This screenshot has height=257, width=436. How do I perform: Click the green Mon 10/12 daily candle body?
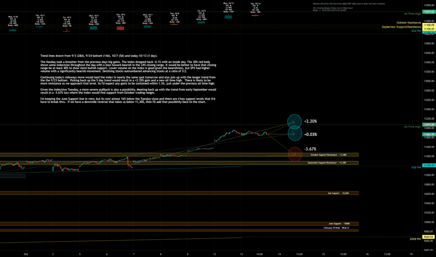[x=228, y=17]
